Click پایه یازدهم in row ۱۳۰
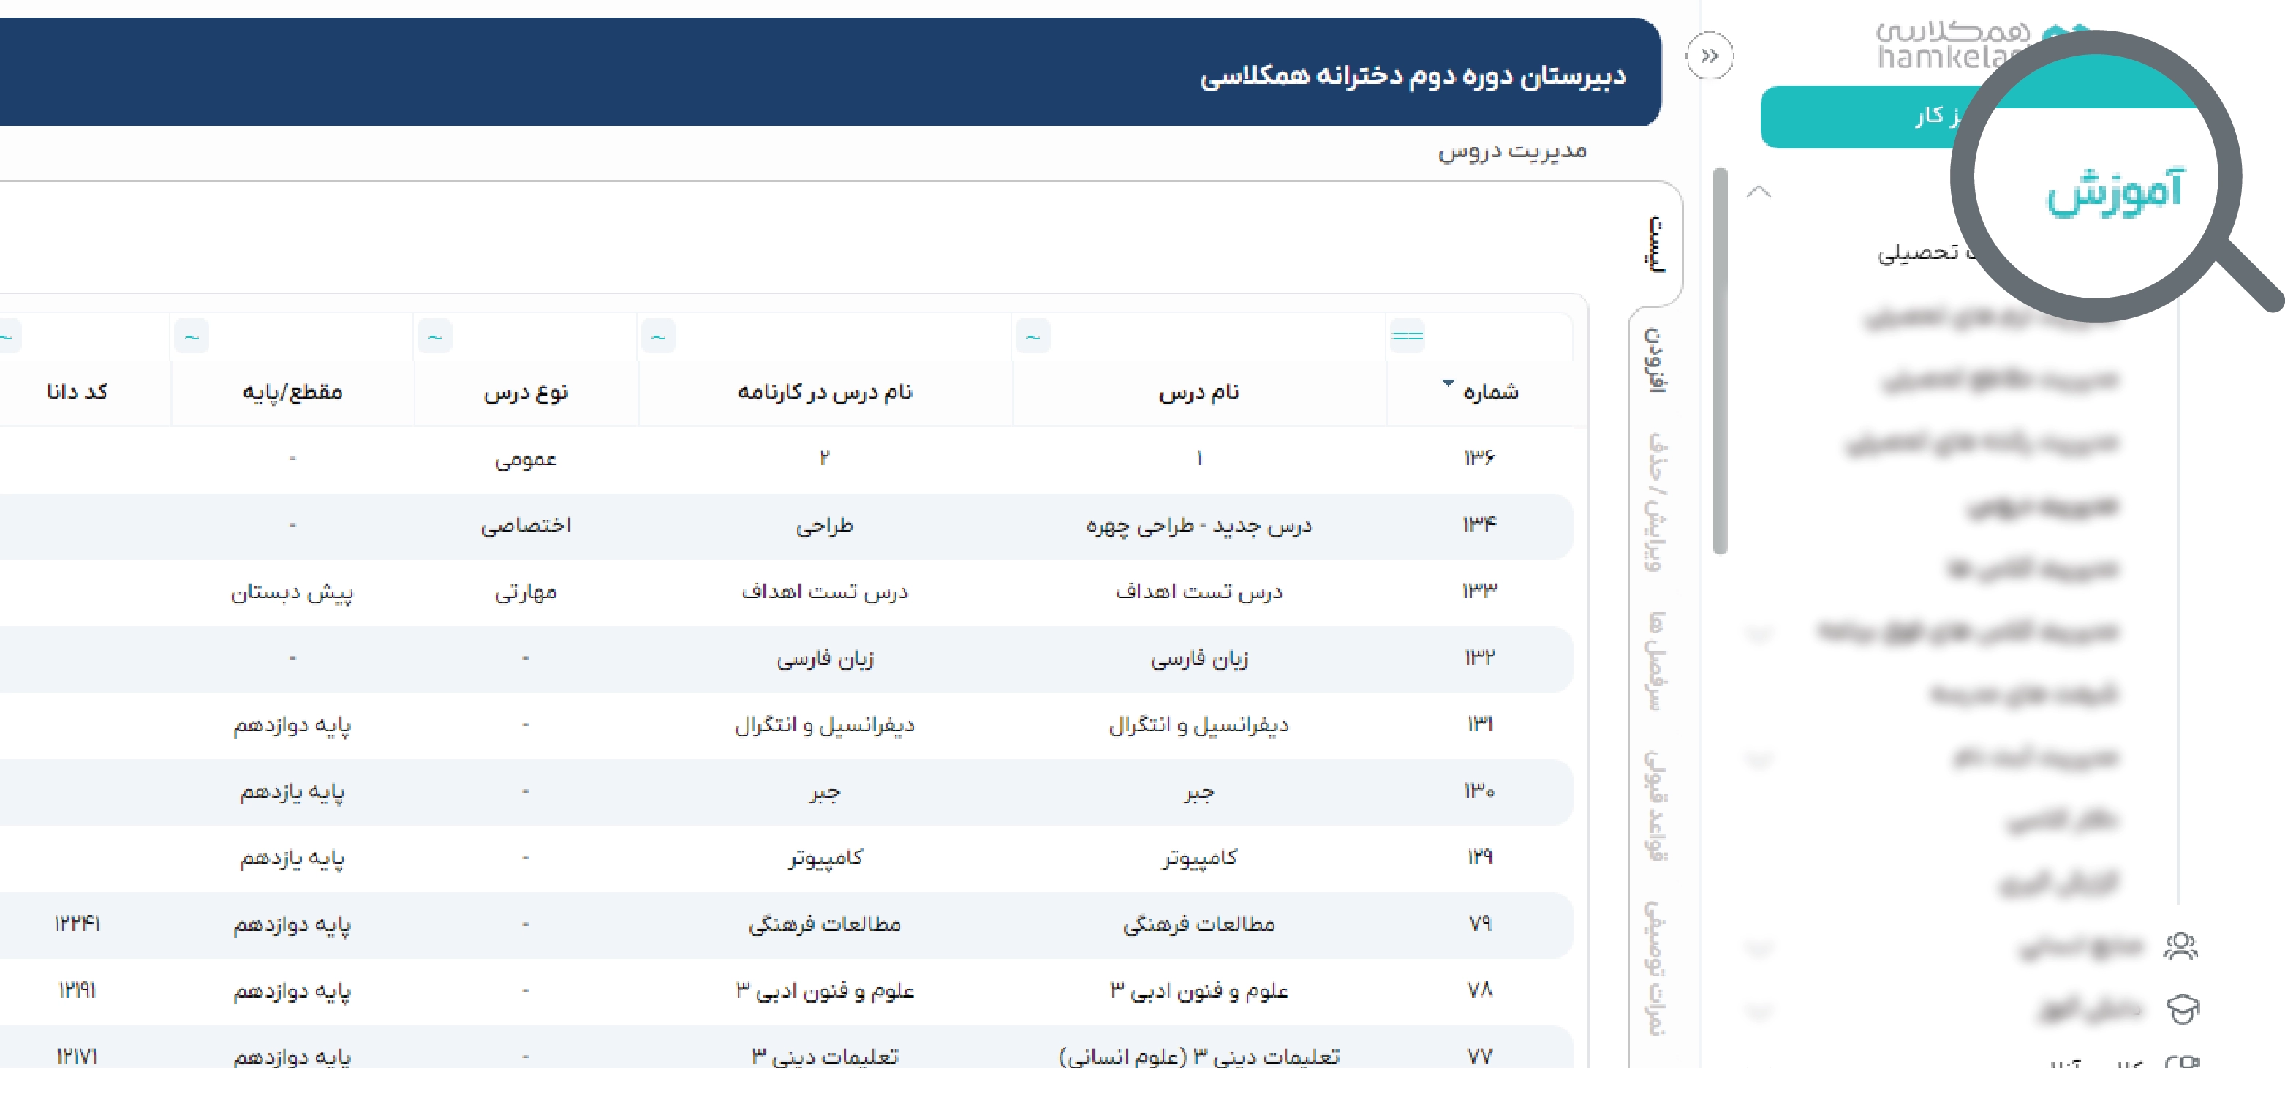This screenshot has width=2285, height=1097. (292, 792)
